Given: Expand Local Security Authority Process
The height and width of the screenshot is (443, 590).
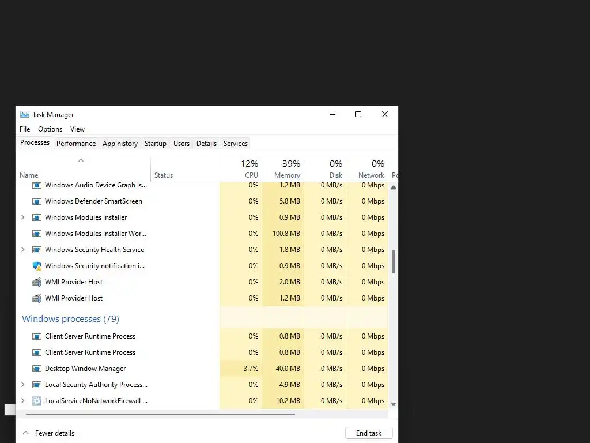Looking at the screenshot, I should 22,385.
